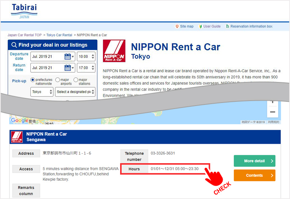The image size is (290, 199).
Task: Click the search magnifier icon
Action: (x=14, y=45)
